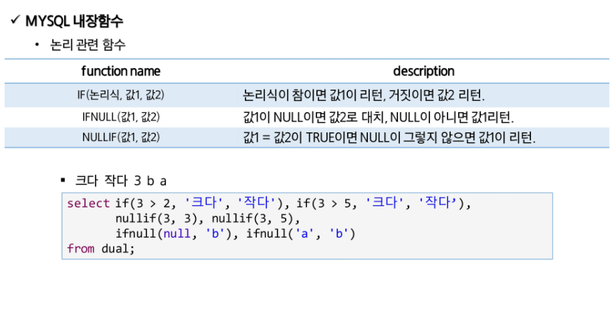Click 'if(3 > 2,' in code

coord(146,203)
